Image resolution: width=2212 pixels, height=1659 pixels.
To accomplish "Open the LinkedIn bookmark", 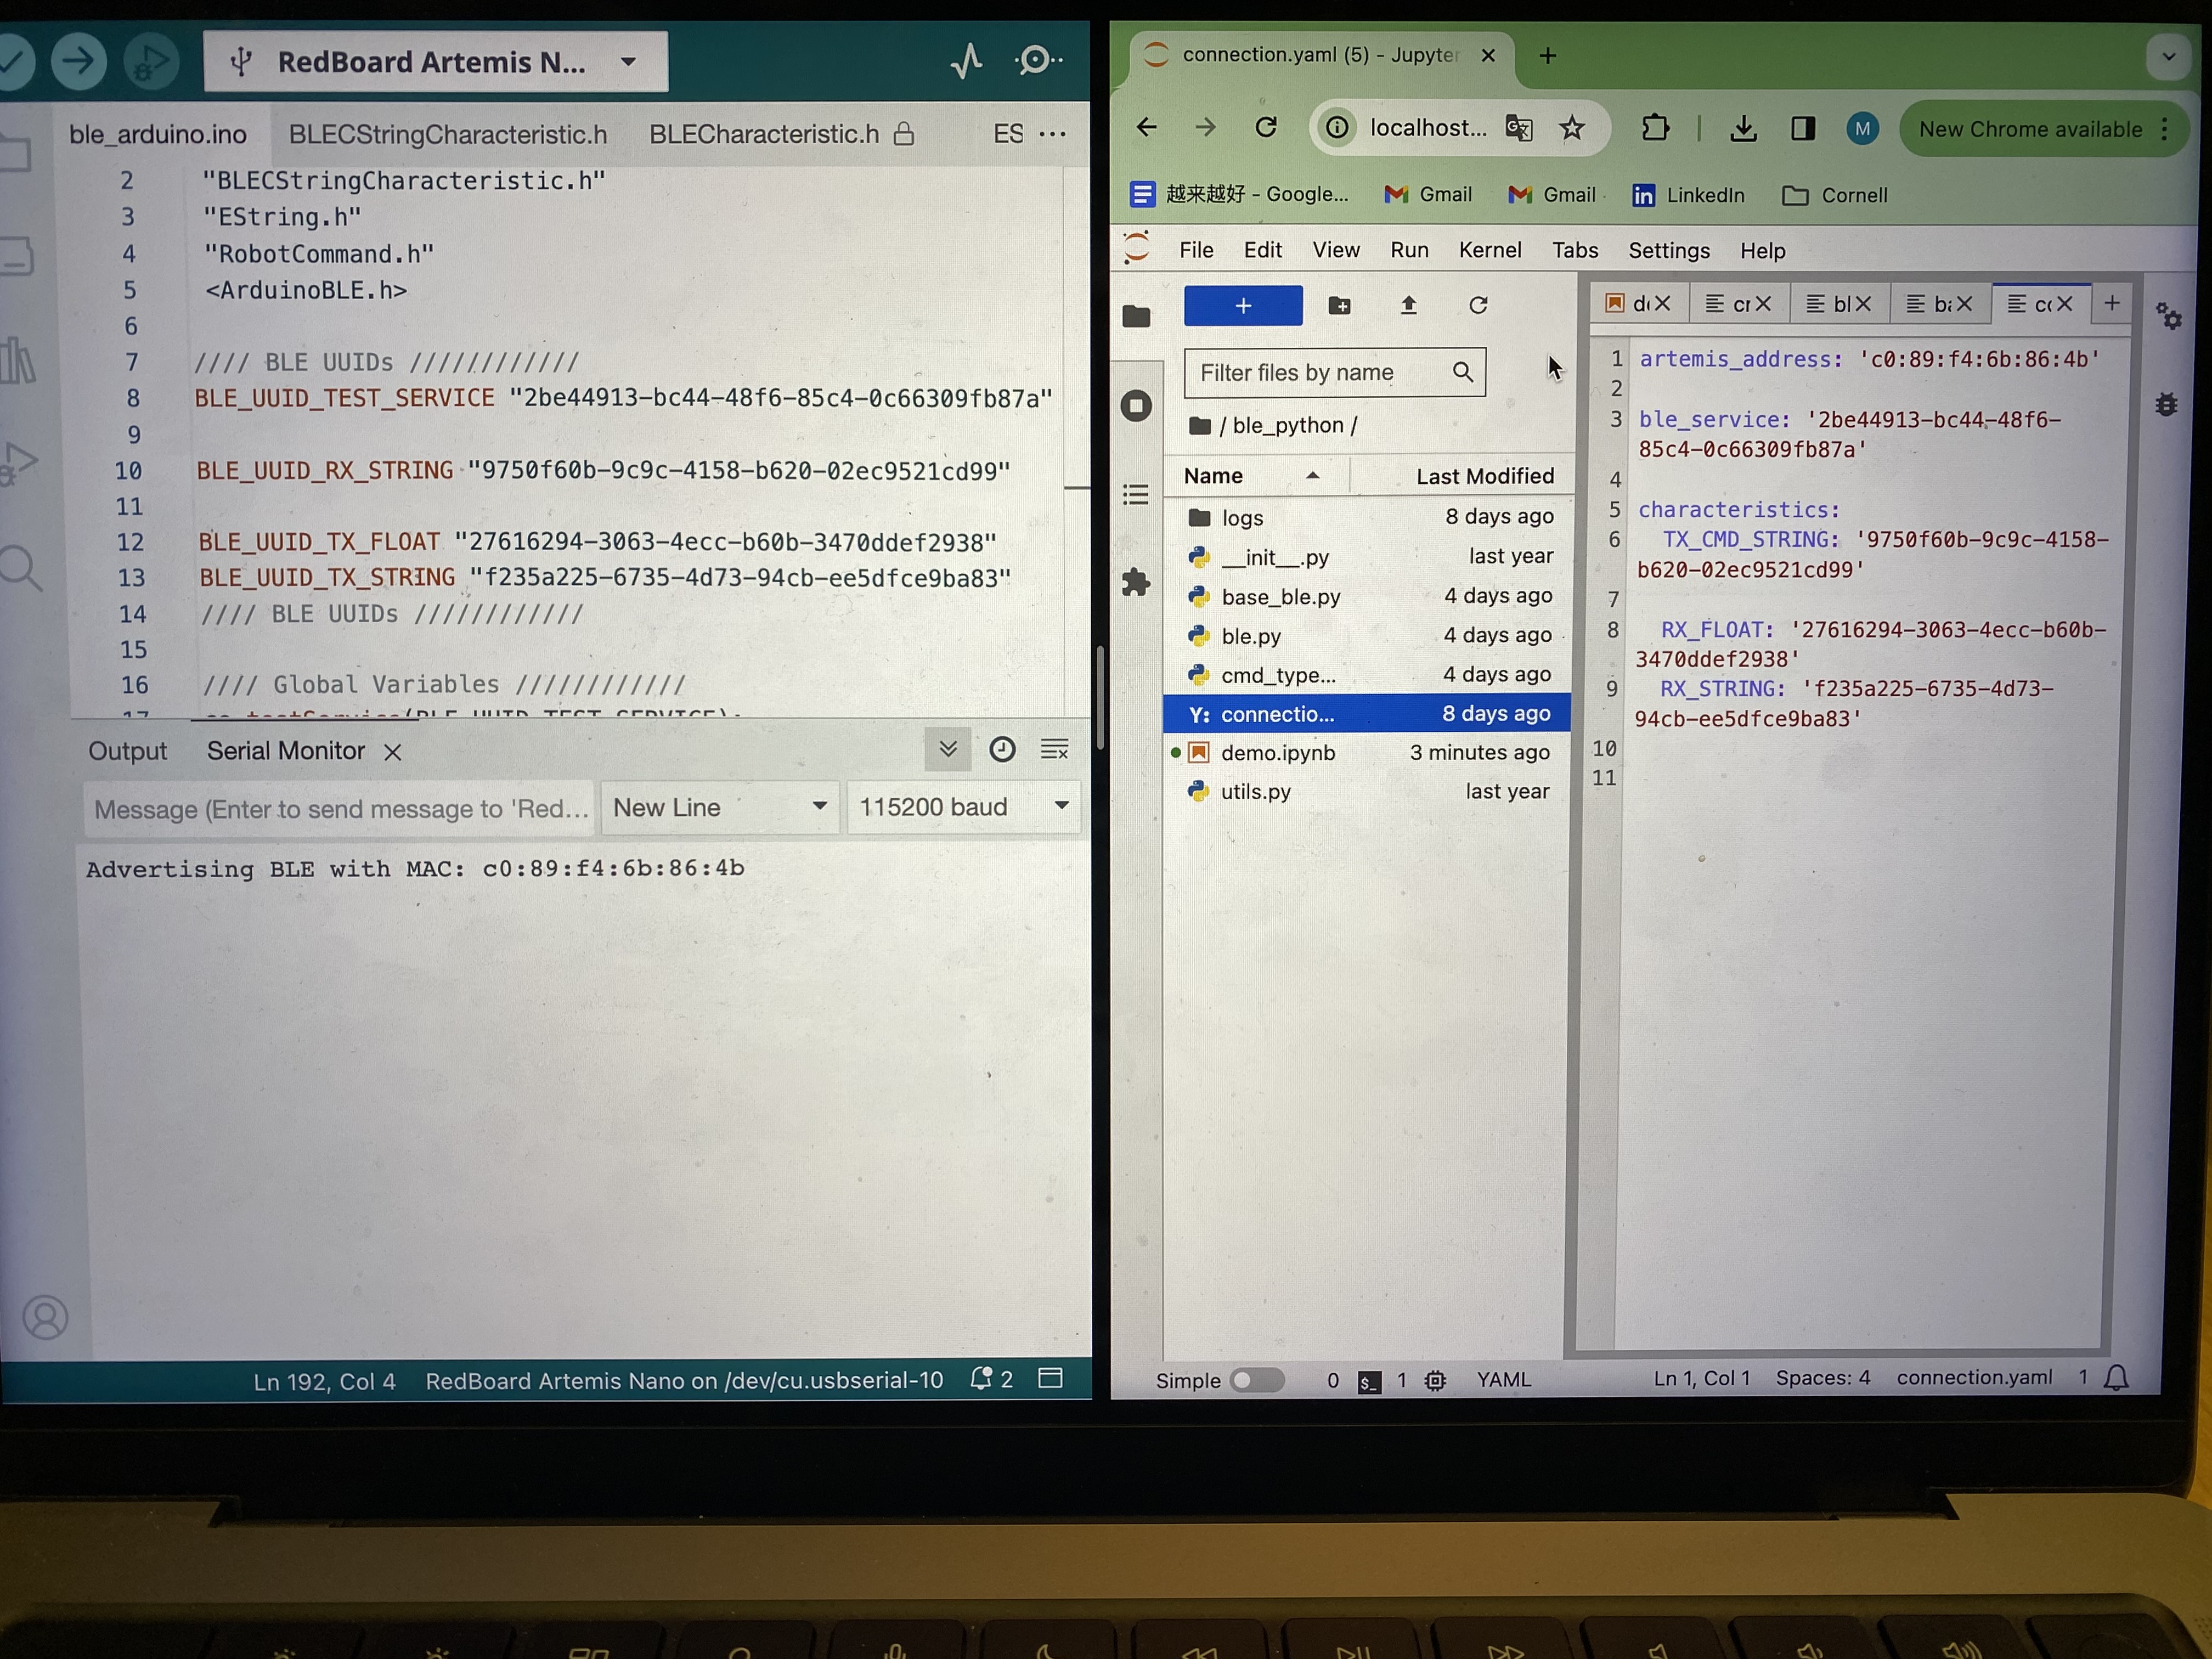I will (x=1687, y=195).
